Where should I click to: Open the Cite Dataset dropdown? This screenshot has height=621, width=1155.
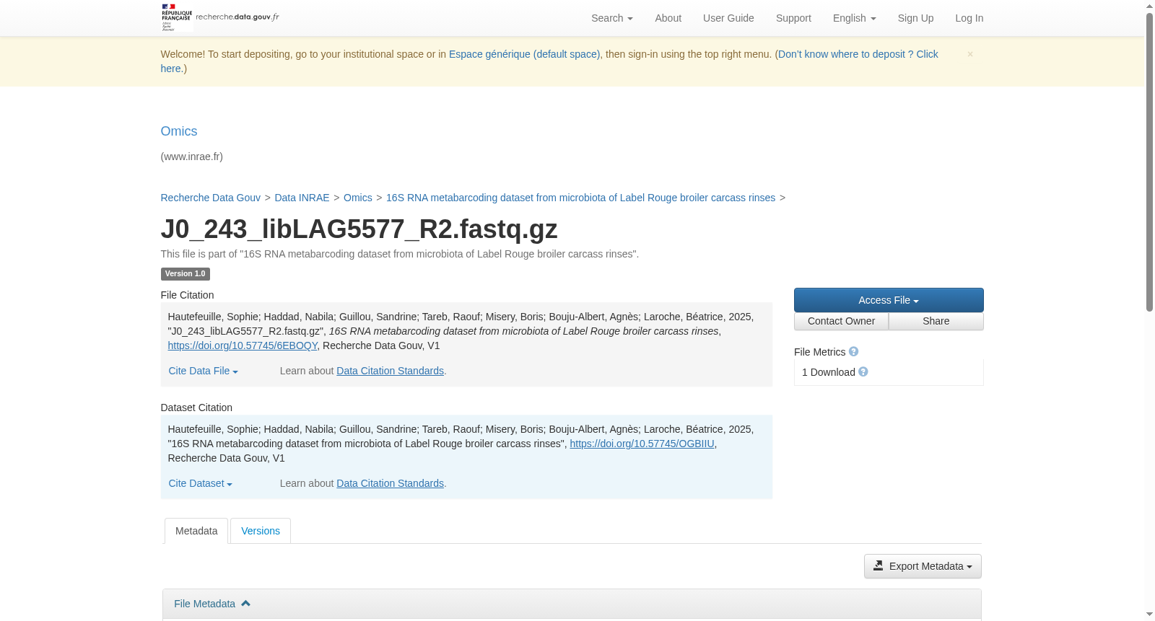(200, 483)
